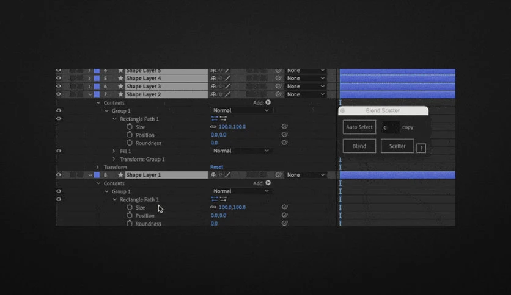The height and width of the screenshot is (295, 511).
Task: Close the Blend Scatter panel
Action: (x=342, y=111)
